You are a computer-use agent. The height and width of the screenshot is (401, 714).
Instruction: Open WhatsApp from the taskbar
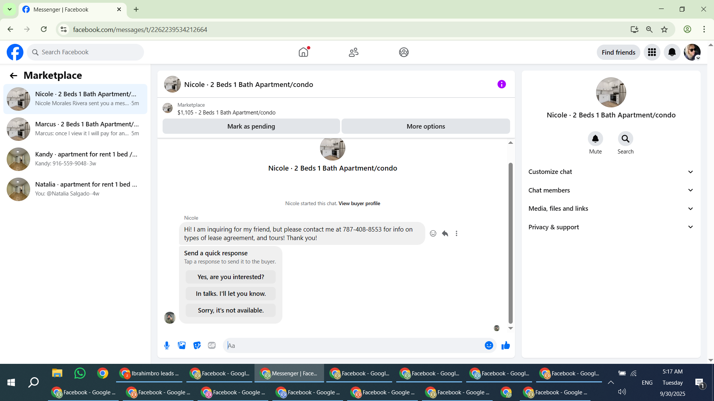(80, 373)
